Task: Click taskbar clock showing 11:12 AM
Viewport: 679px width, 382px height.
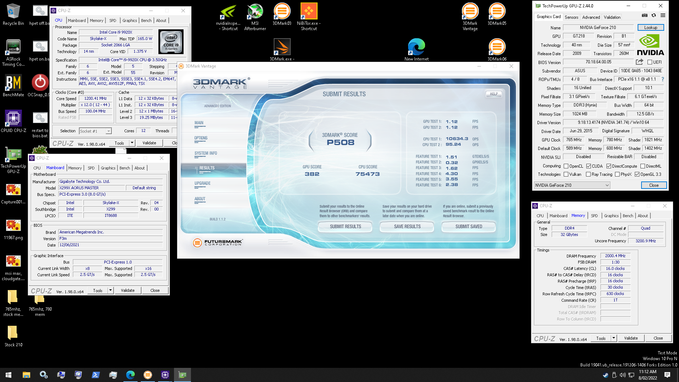Action: (648, 375)
